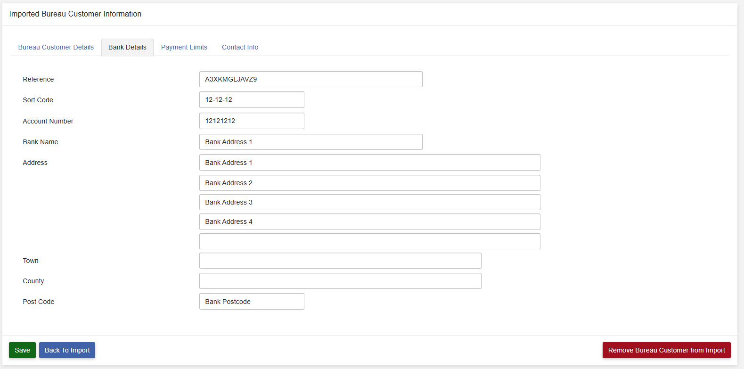Click the Post Code field
The width and height of the screenshot is (744, 369).
[x=252, y=302]
